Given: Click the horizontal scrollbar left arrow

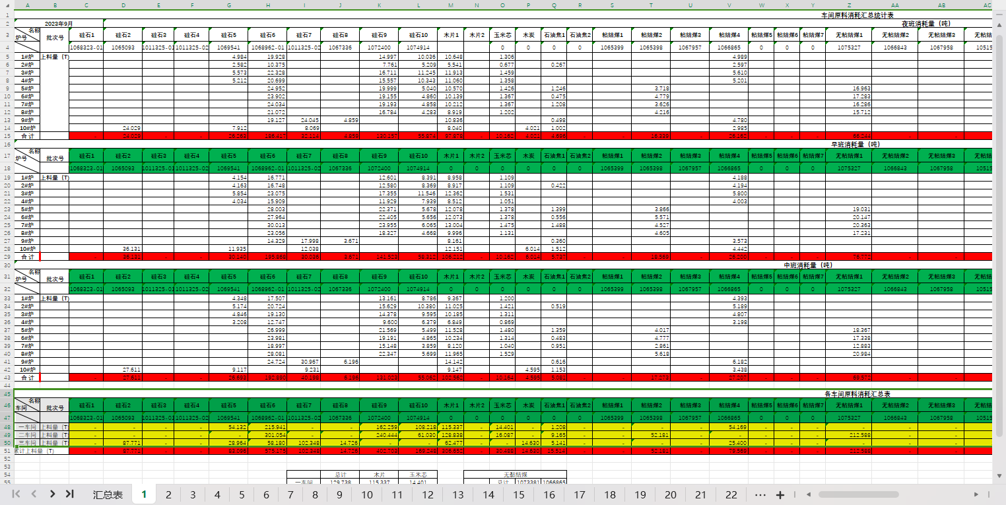Looking at the screenshot, I should pos(807,494).
